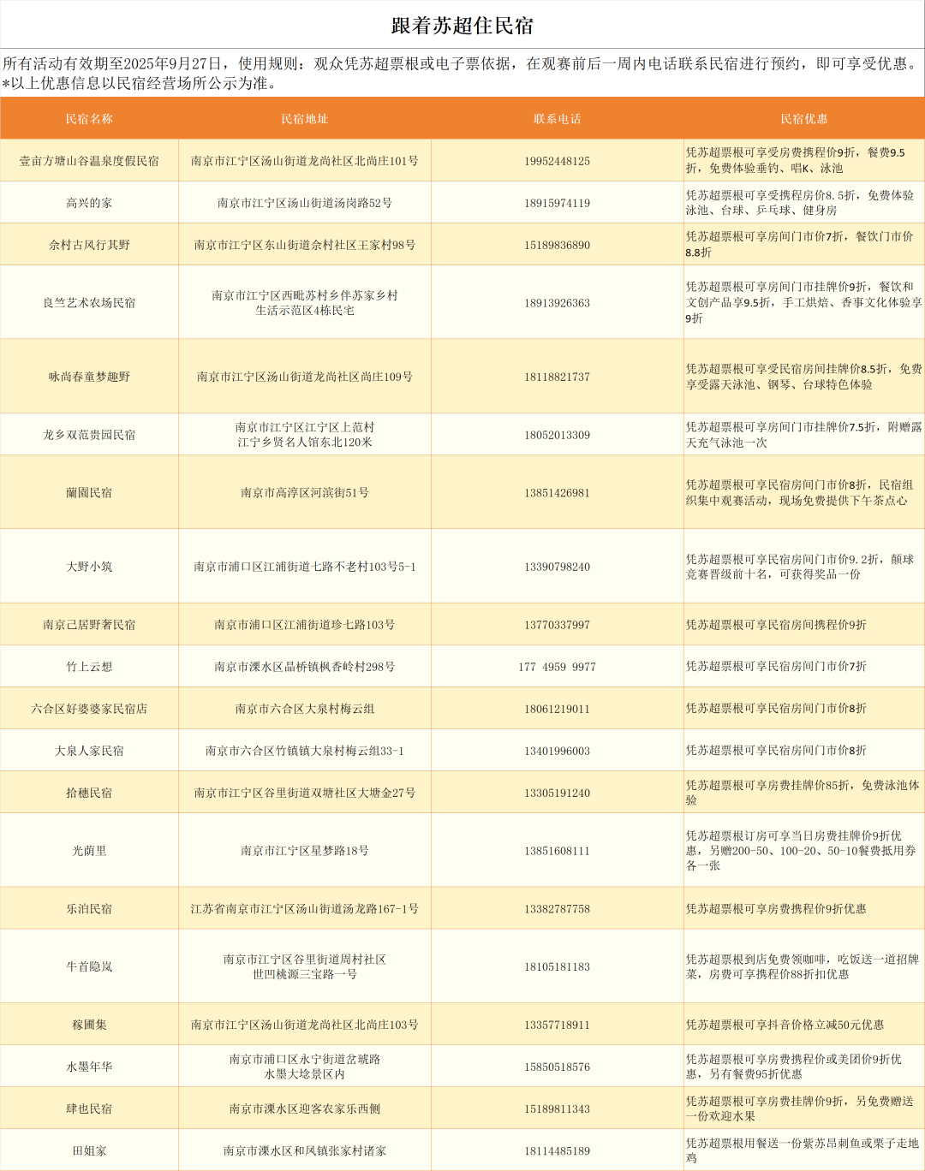Image resolution: width=925 pixels, height=1171 pixels.
Task: Click the 民宿优惠 column header
Action: click(803, 119)
